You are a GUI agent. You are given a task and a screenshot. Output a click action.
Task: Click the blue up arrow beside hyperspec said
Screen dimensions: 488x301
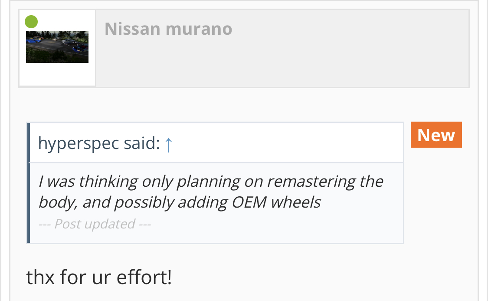point(168,144)
